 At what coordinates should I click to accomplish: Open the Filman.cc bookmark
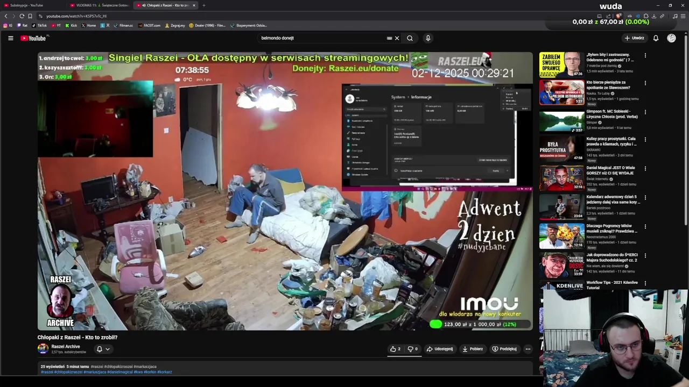123,25
